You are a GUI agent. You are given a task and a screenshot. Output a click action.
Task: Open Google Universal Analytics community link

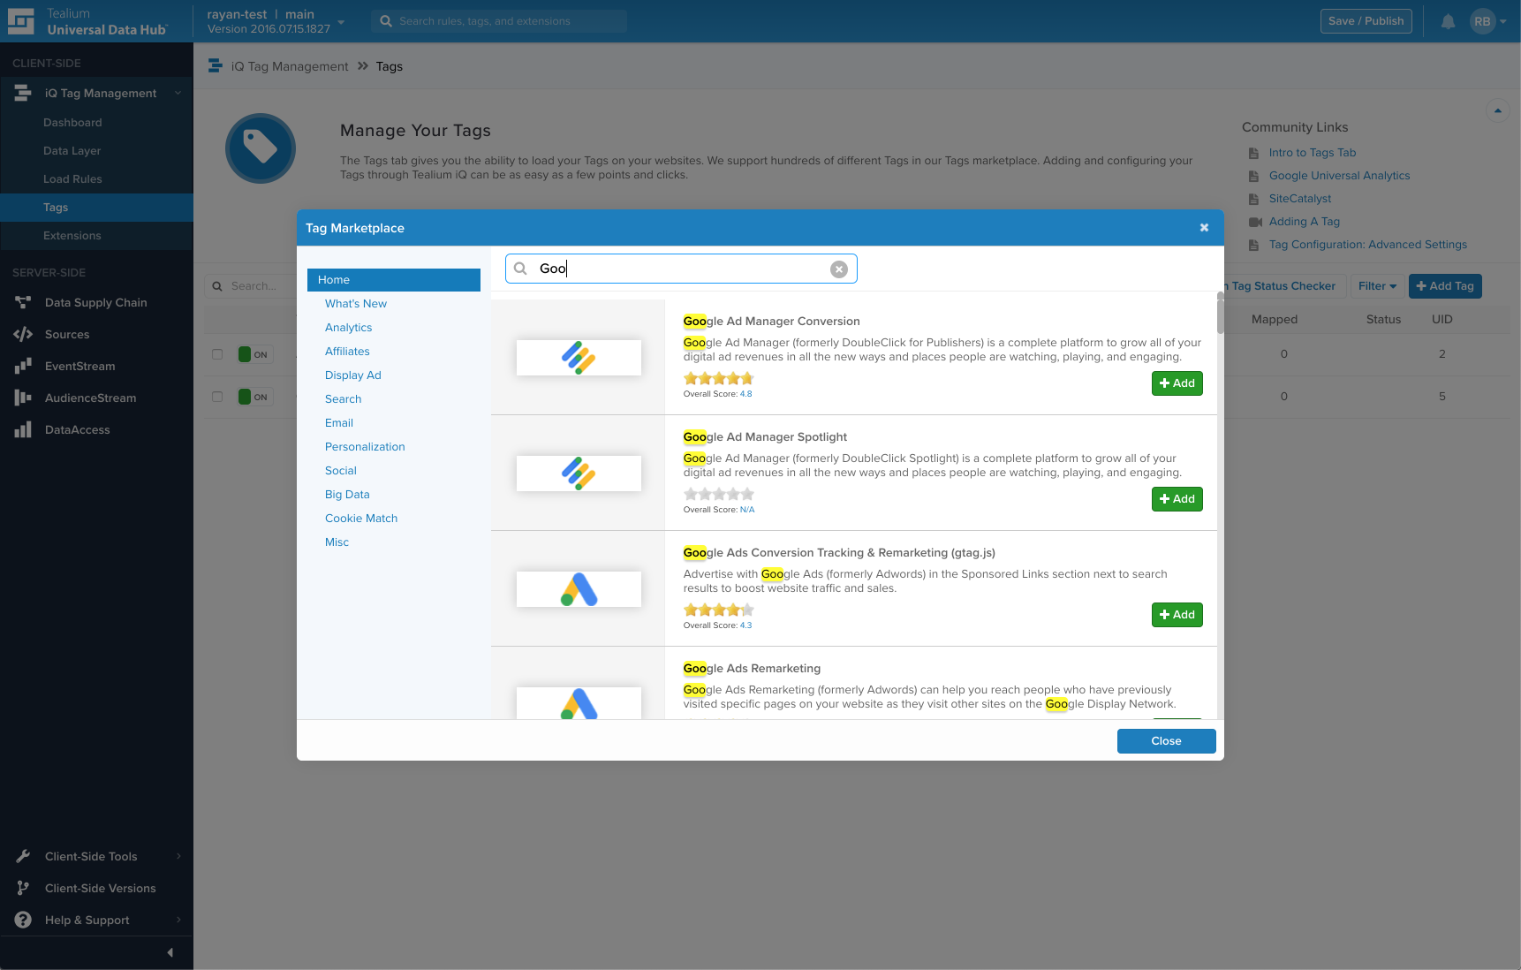pyautogui.click(x=1339, y=176)
